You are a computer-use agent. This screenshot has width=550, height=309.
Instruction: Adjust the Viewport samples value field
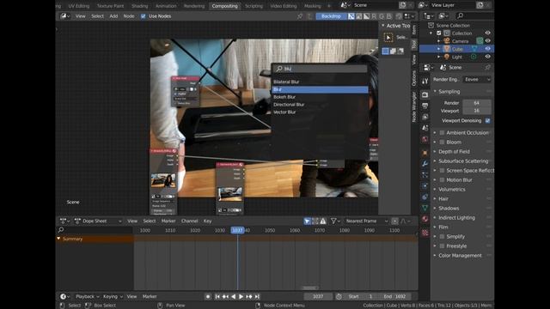pos(477,111)
